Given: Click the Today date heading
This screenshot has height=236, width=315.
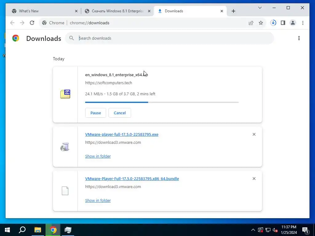Looking at the screenshot, I should pyautogui.click(x=59, y=59).
